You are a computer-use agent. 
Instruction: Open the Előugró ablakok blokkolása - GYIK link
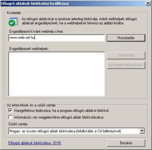point(35,143)
